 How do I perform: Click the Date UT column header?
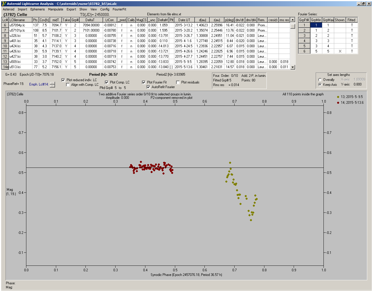tap(184, 20)
